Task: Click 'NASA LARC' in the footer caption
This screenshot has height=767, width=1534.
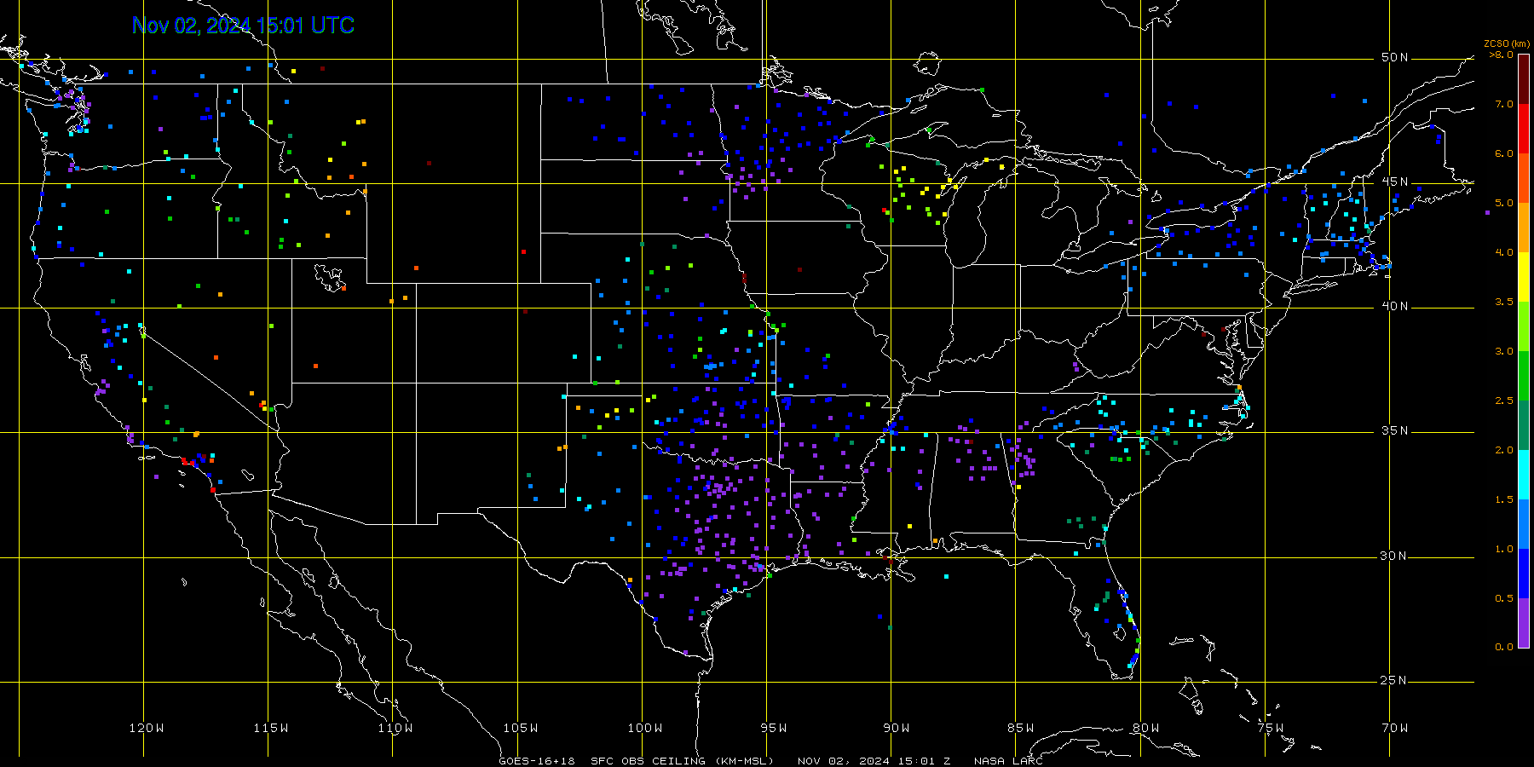Action: (1008, 761)
